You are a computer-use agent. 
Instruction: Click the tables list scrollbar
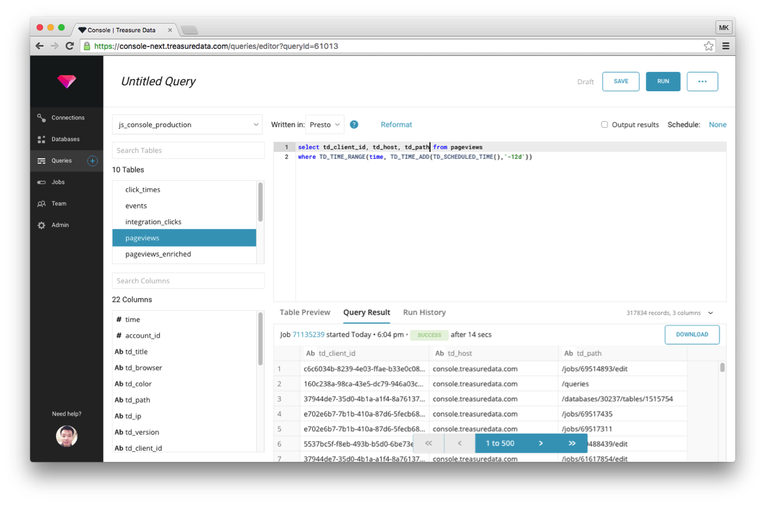(260, 202)
